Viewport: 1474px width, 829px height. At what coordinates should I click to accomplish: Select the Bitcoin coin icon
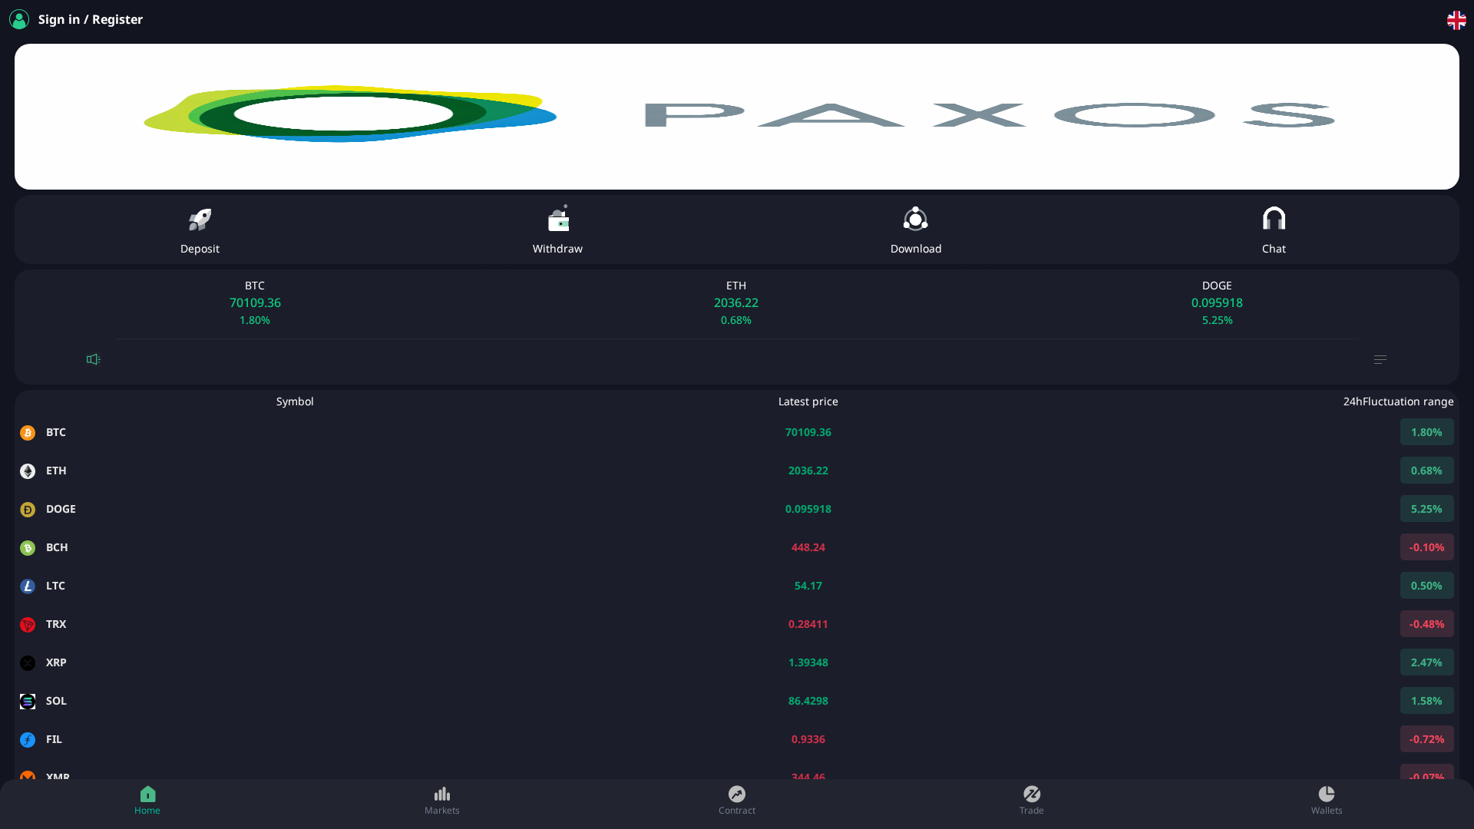click(x=28, y=432)
